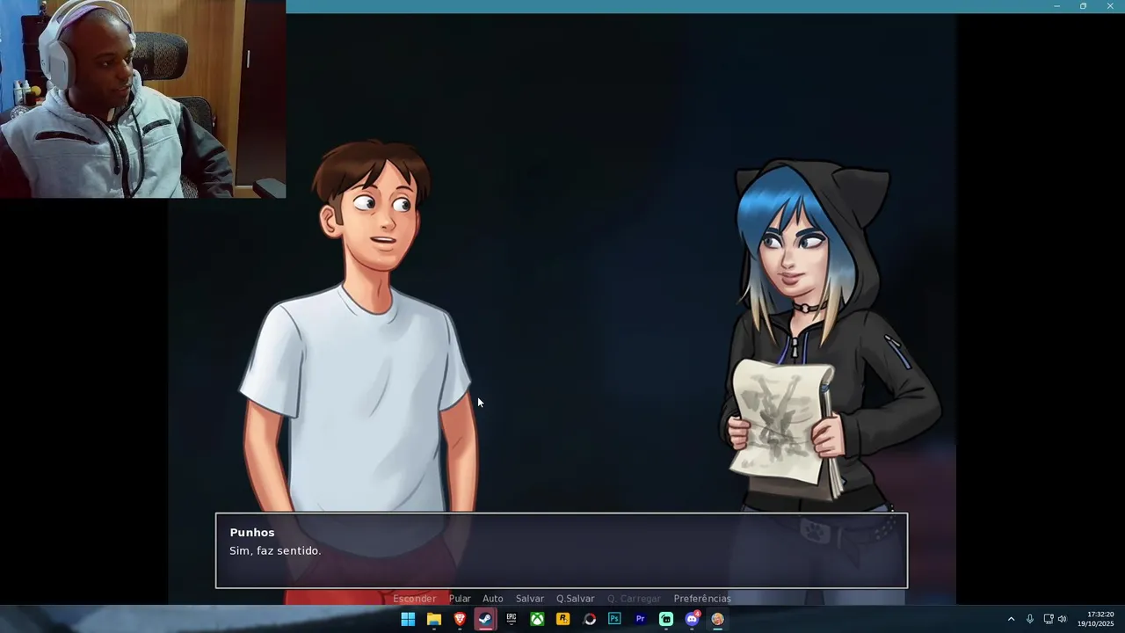1125x633 pixels.
Task: Expand hidden system tray icons
Action: (1011, 619)
